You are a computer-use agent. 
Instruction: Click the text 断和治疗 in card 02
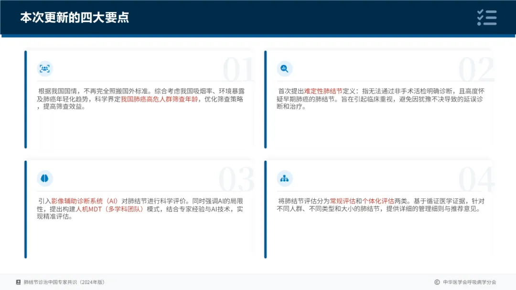[289, 106]
